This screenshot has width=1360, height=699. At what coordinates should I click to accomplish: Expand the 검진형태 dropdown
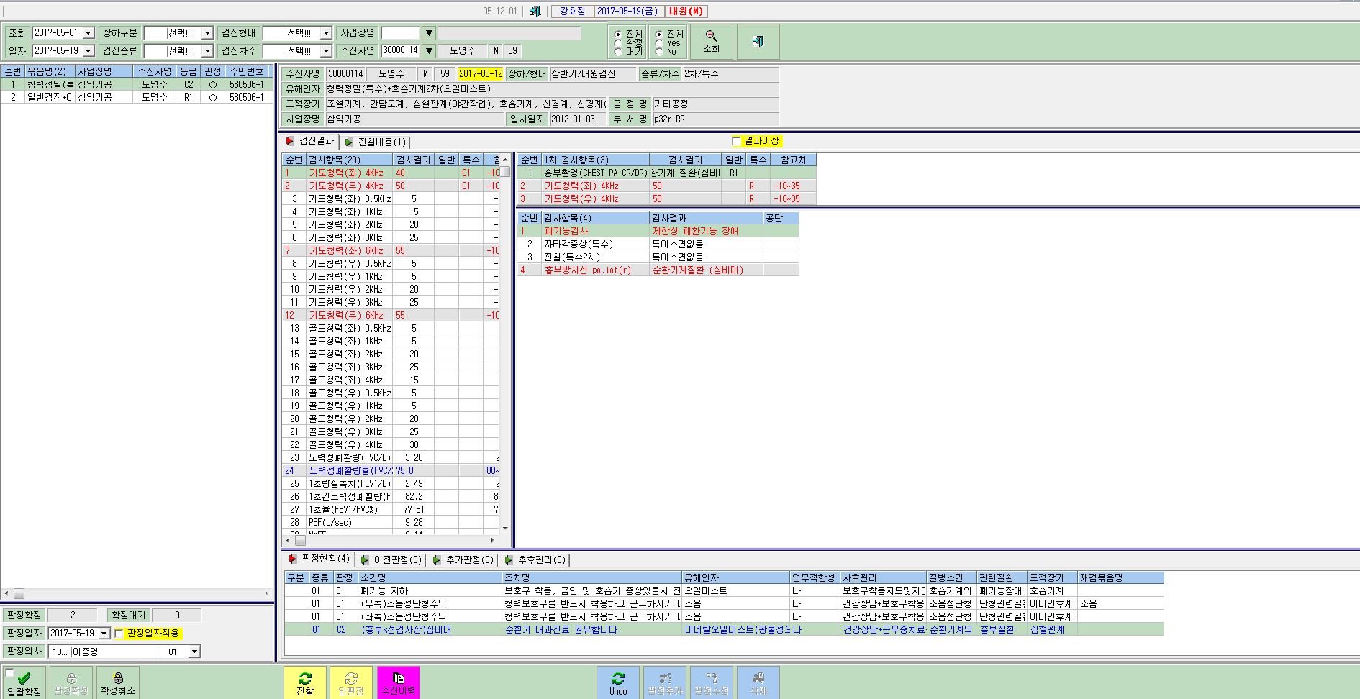click(x=326, y=33)
